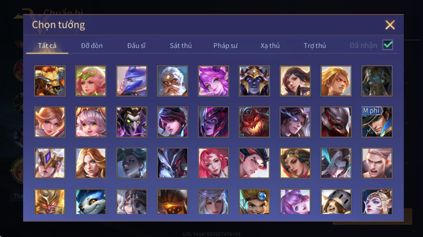Image resolution: width=423 pixels, height=237 pixels.
Task: Filter heroes by "Xạ thủ"
Action: [x=270, y=46]
